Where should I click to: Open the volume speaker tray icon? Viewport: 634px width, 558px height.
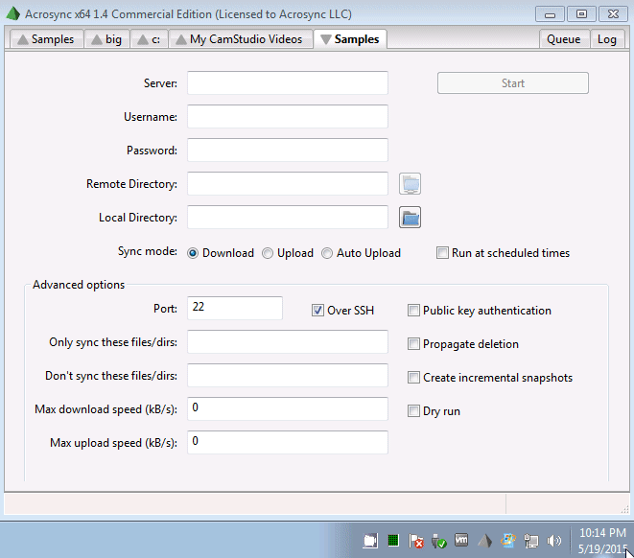(554, 541)
